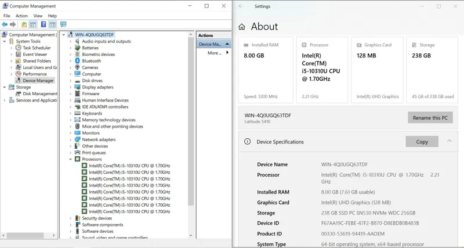Screen dimensions: 464x248
Task: Click the scan hardware monitor toolbar icon
Action: 63,24
